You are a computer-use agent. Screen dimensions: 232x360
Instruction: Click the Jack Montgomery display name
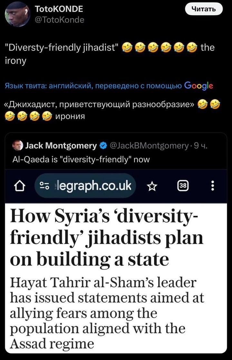pyautogui.click(x=61, y=146)
